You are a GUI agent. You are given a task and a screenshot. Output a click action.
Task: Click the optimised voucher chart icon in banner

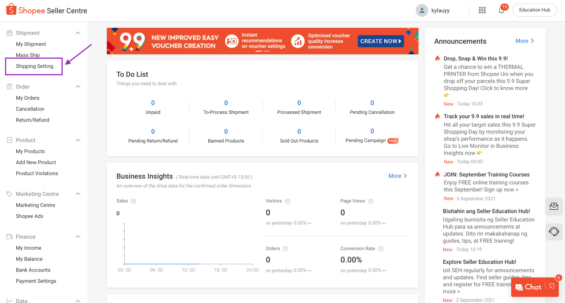click(298, 41)
